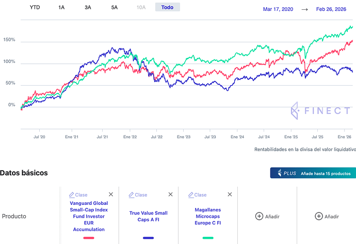Click second Añadir plus icon

click(x=319, y=216)
